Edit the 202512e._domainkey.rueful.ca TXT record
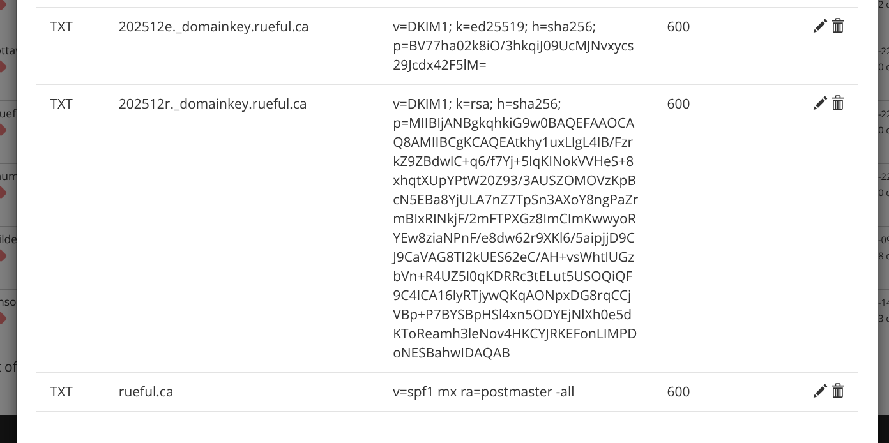Viewport: 889px width, 443px height. 820,26
